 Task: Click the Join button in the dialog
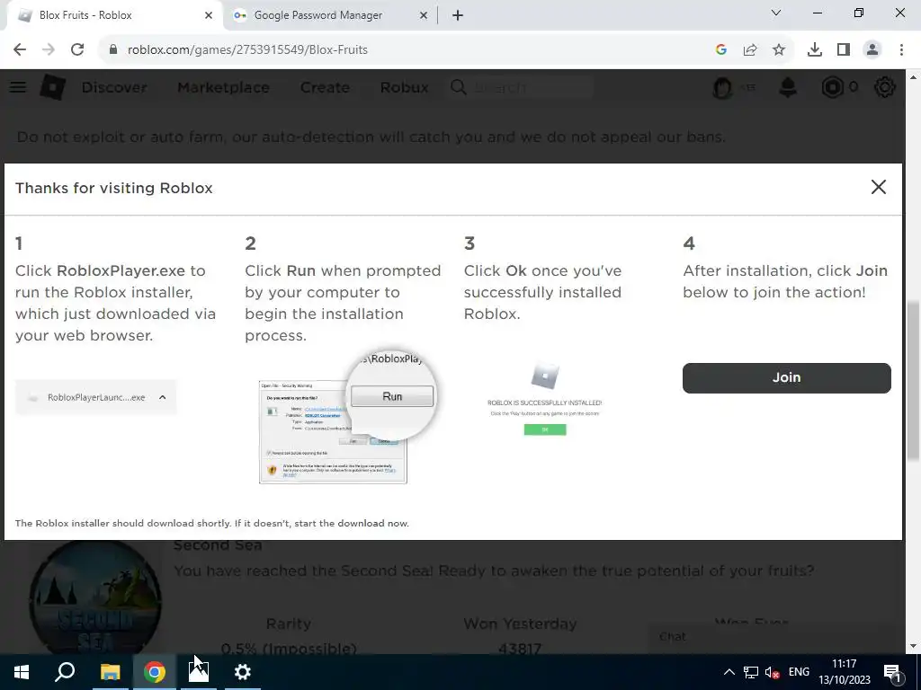[x=786, y=378]
